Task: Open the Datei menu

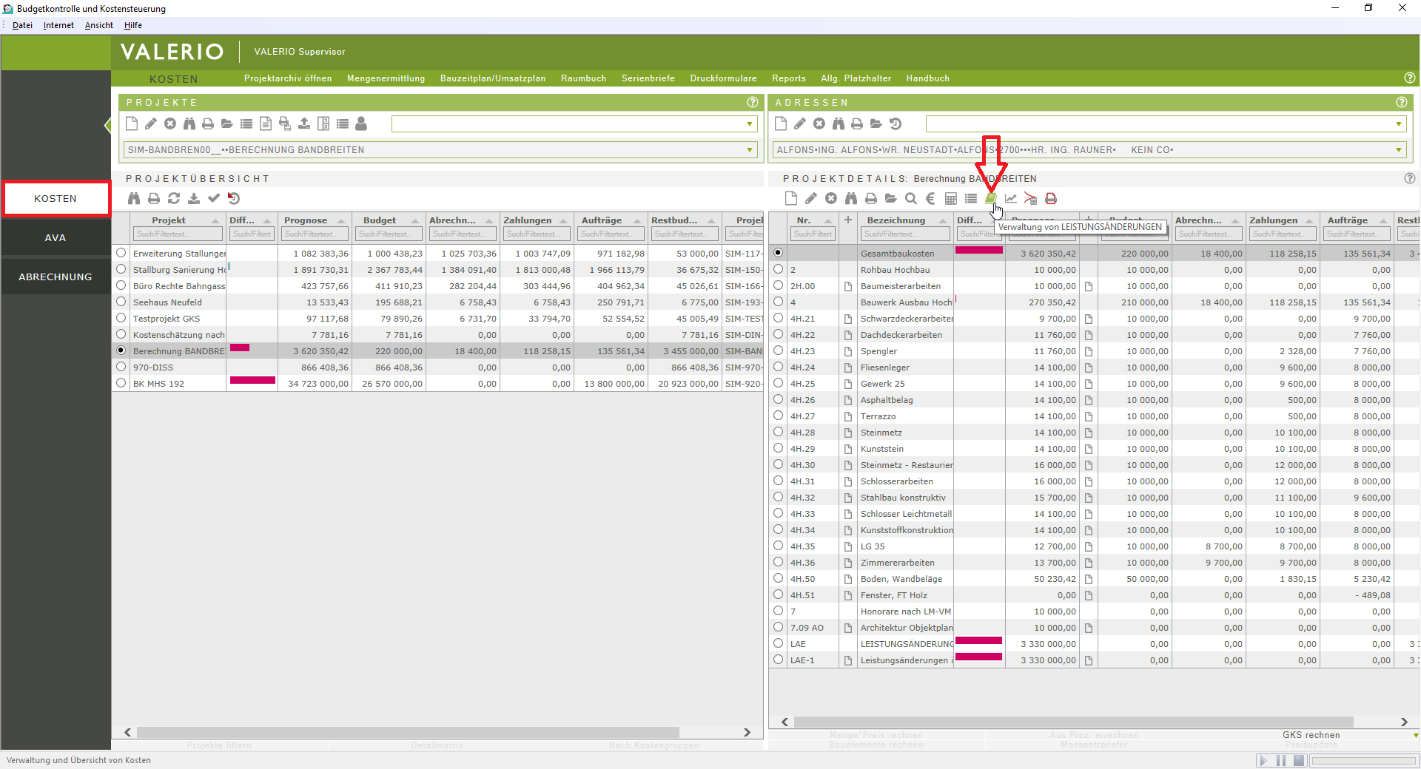Action: pyautogui.click(x=22, y=25)
